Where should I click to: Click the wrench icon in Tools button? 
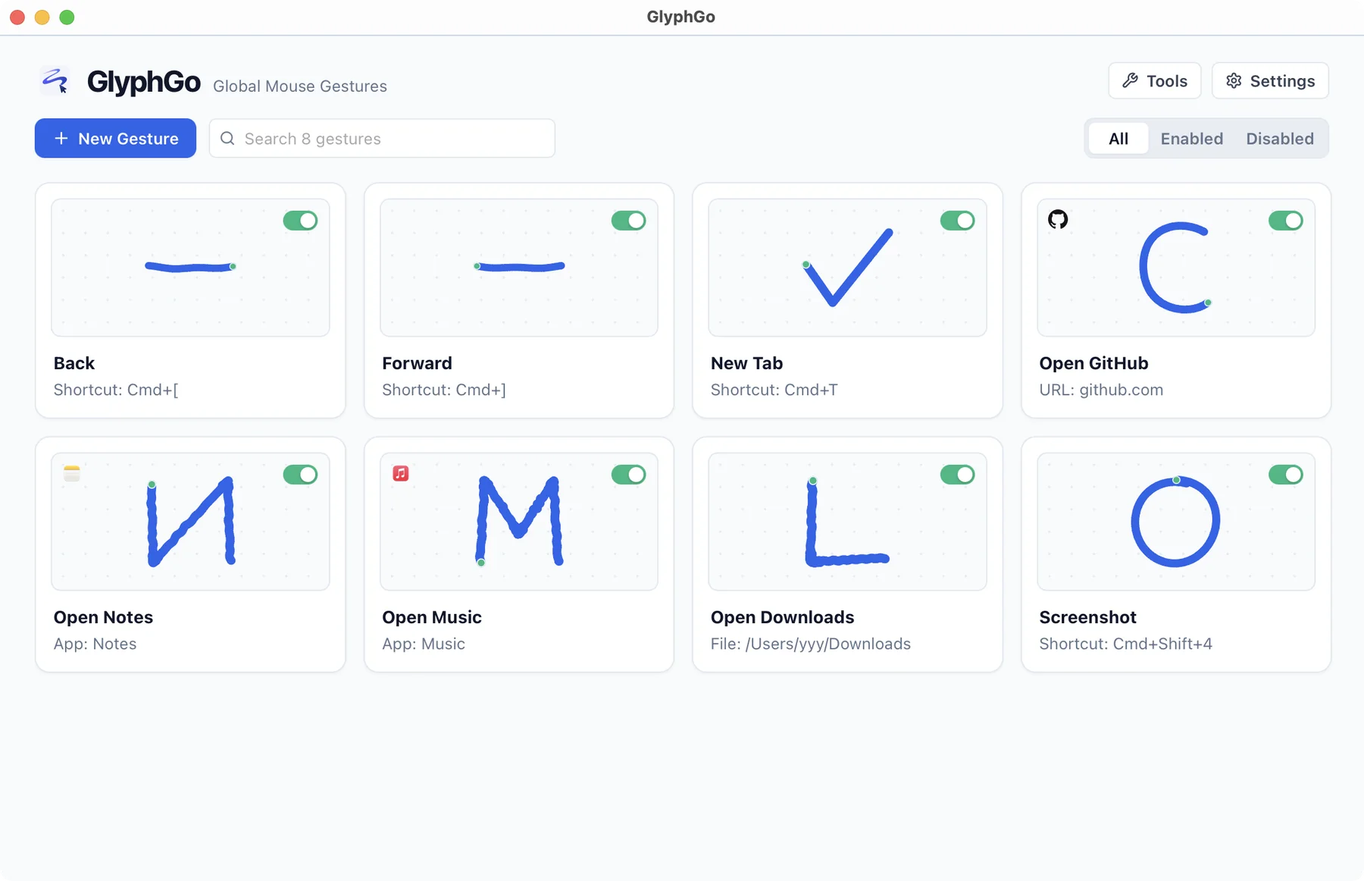(x=1130, y=80)
